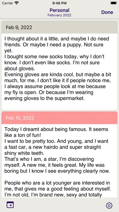Tap the 9:48 PM status bar clock

point(59,3)
